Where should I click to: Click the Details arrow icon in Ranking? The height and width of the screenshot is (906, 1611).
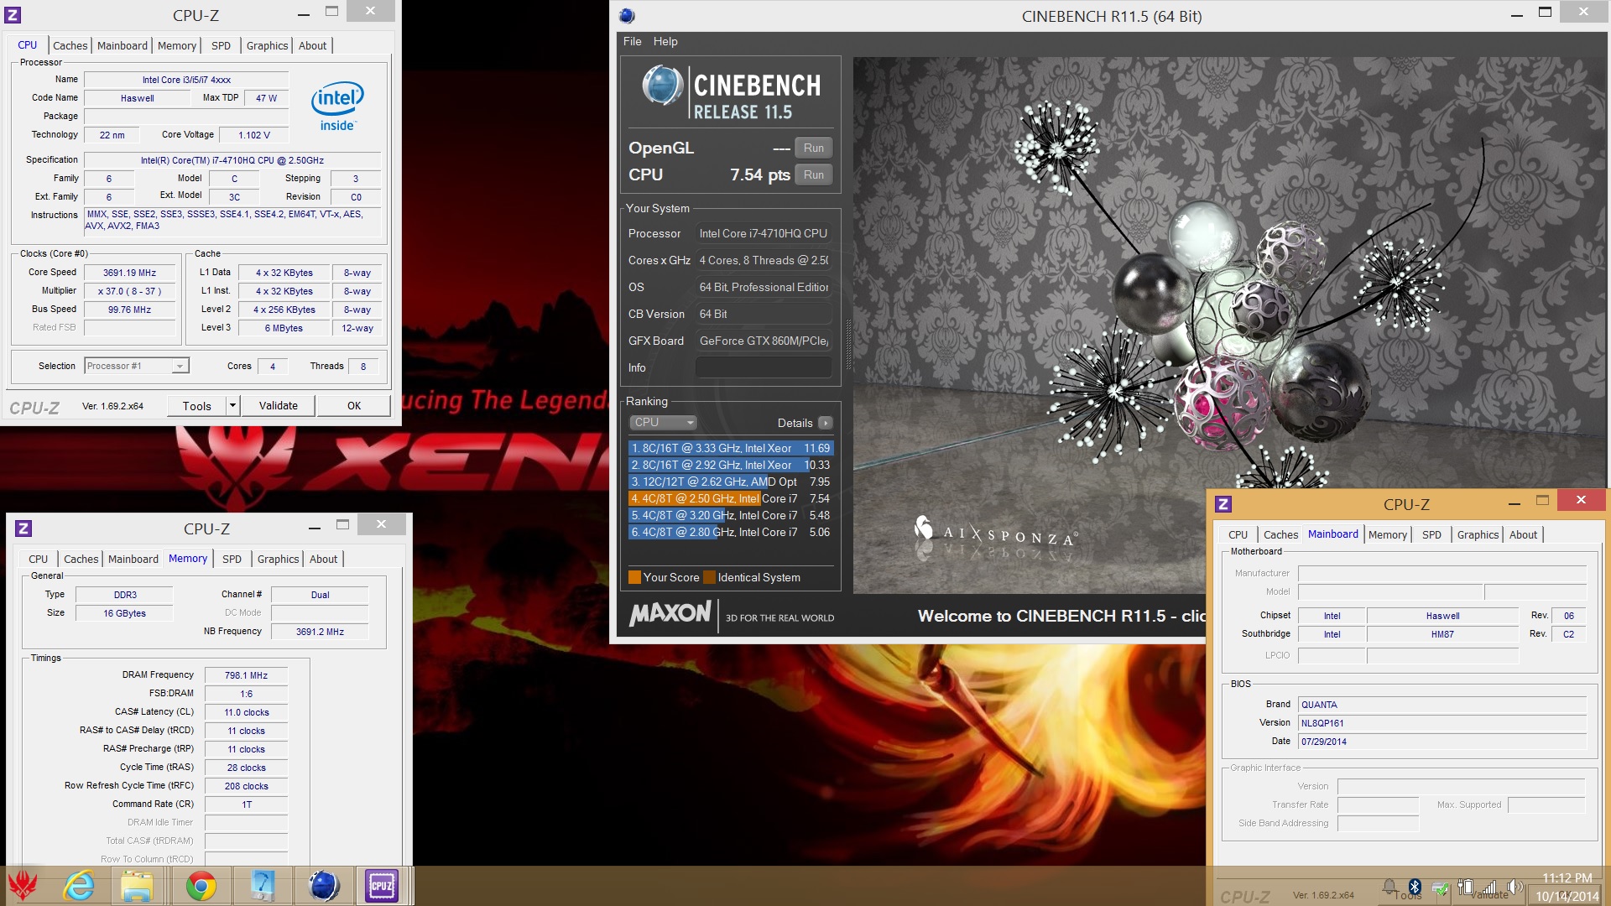[826, 423]
